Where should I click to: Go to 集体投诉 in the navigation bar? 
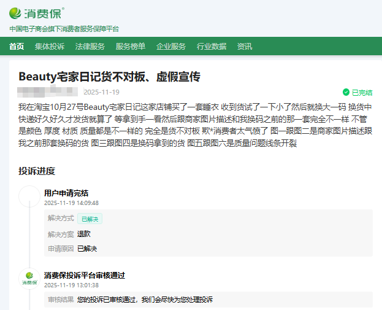pyautogui.click(x=50, y=46)
